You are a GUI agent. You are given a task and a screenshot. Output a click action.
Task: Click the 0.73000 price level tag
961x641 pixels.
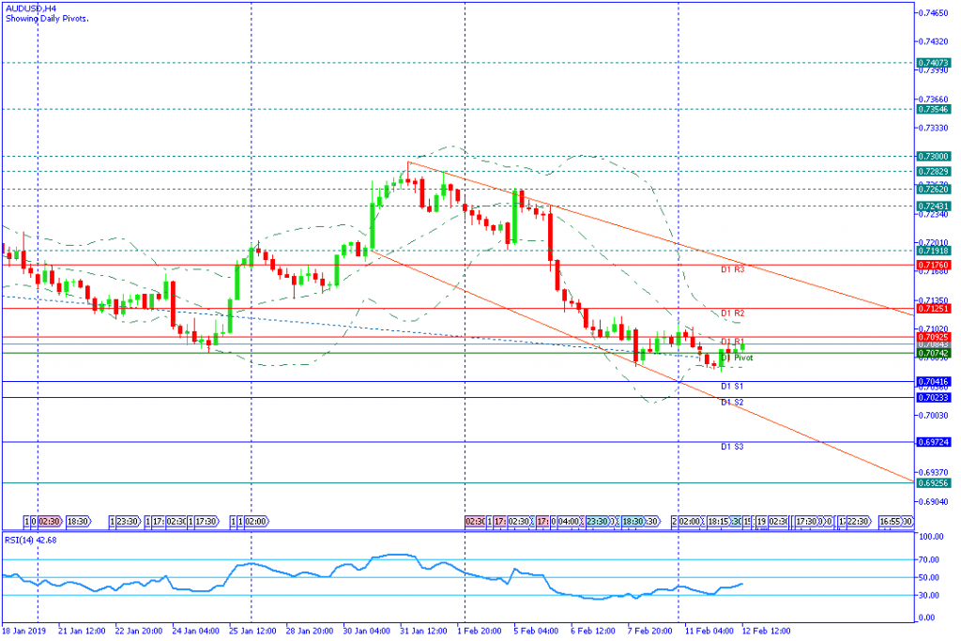(x=934, y=157)
